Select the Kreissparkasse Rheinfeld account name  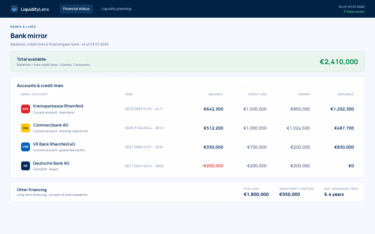(x=58, y=106)
